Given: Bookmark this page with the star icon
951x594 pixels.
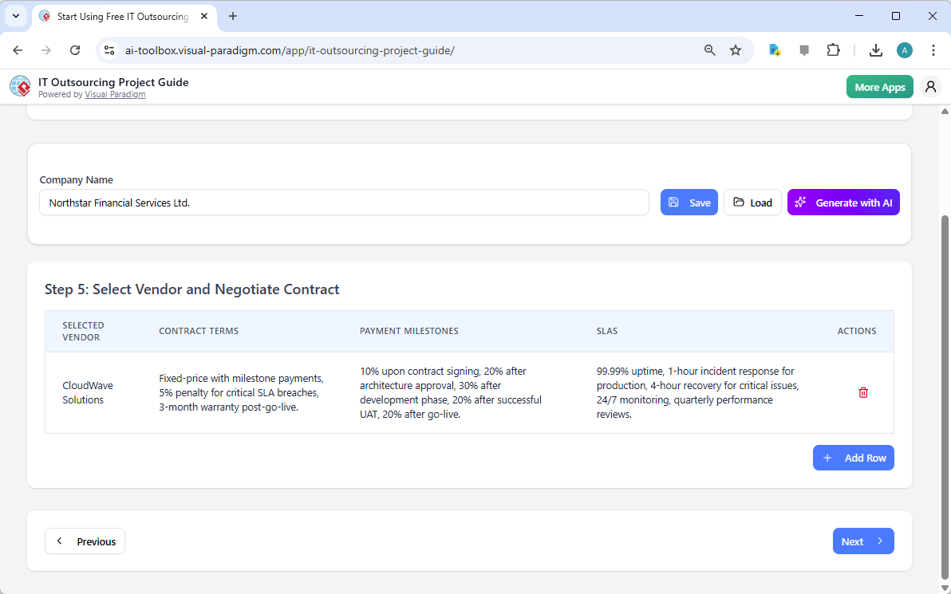Looking at the screenshot, I should 735,49.
